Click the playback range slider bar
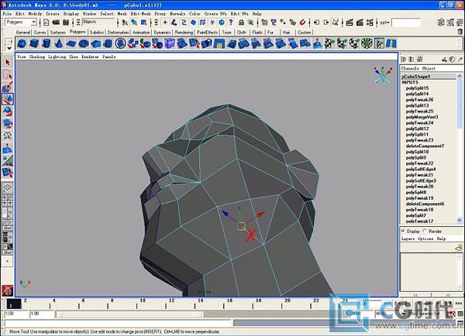Viewport: 465px width, 336px height. point(129,314)
